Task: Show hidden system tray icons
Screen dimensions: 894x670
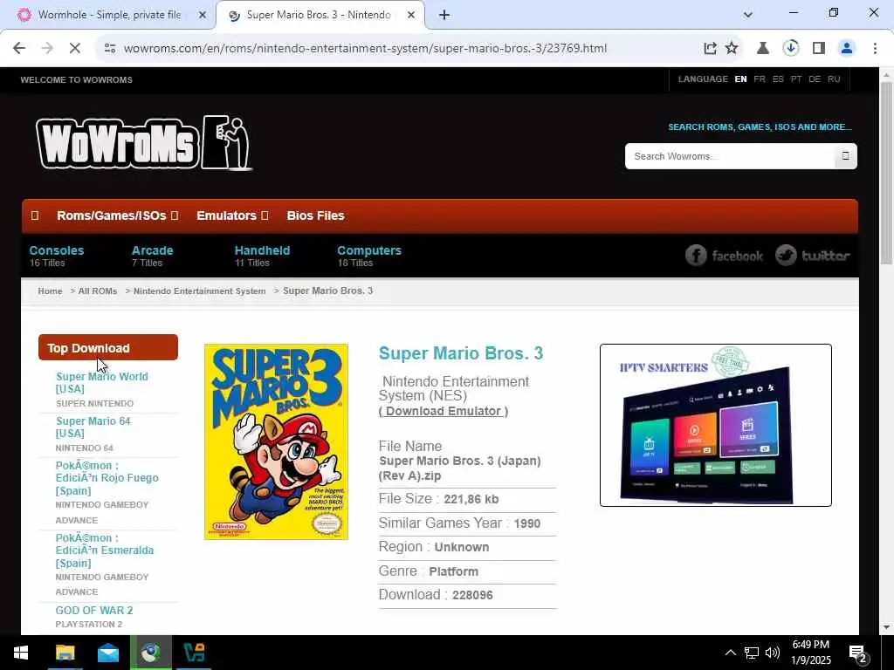Action: point(731,653)
